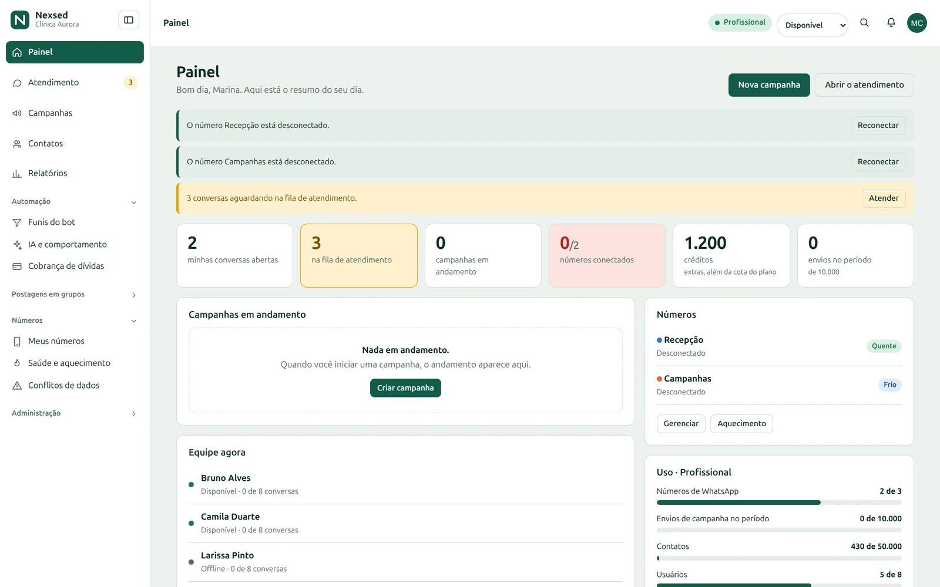Reconnect the Campanhas number alert
Screen dimensions: 940x587
click(x=878, y=162)
